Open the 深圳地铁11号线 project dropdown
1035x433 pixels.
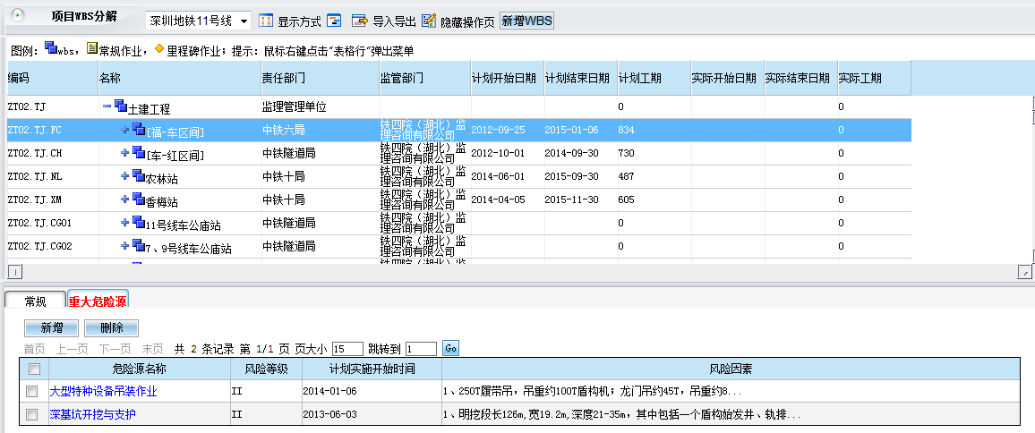(x=244, y=21)
